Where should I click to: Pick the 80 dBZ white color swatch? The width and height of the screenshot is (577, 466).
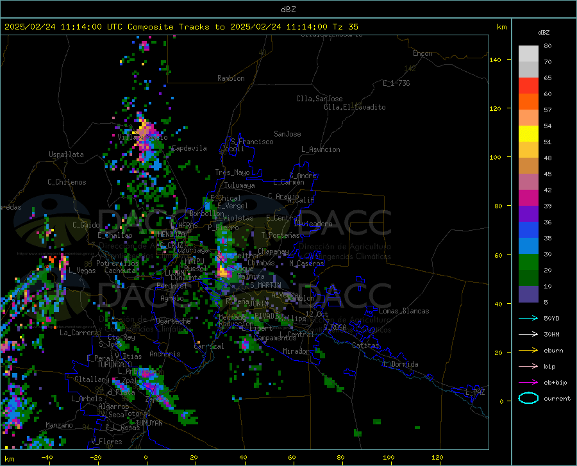[528, 54]
